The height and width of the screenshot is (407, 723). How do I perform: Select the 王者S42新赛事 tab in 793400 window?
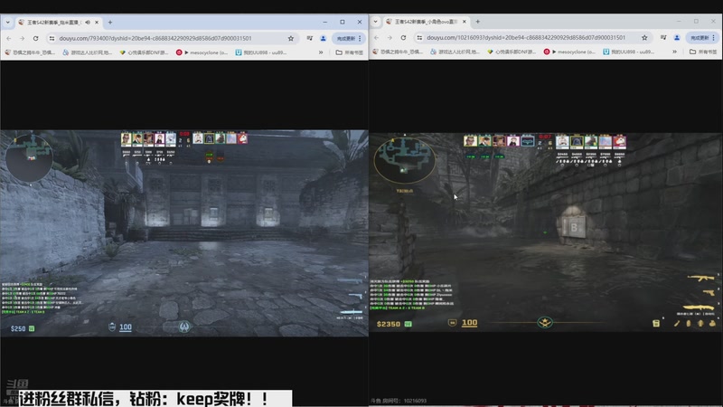tap(58, 22)
